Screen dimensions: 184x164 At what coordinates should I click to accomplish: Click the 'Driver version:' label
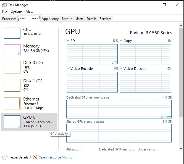tap(148, 149)
